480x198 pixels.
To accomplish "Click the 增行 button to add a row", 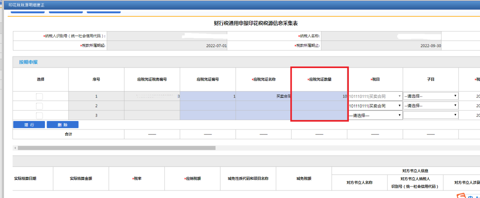I will tap(29, 125).
